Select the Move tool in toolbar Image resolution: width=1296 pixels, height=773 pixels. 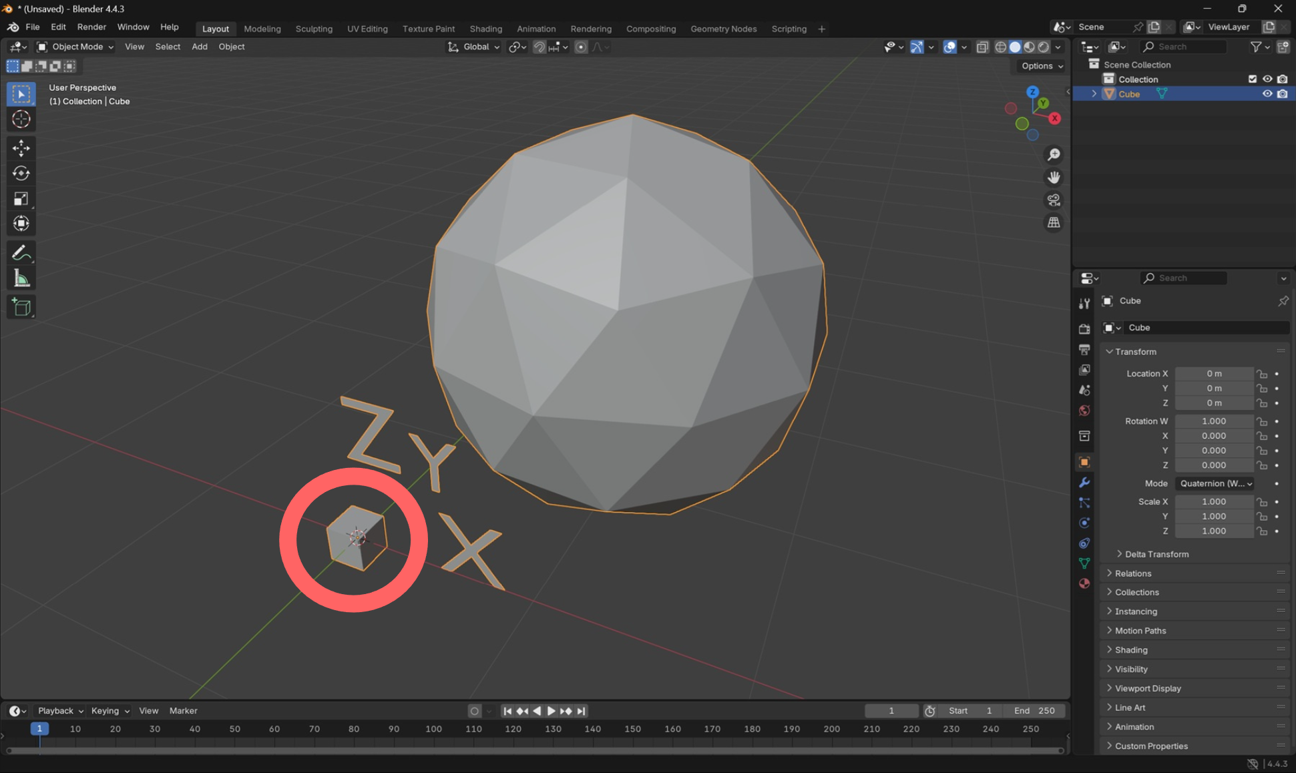tap(21, 148)
